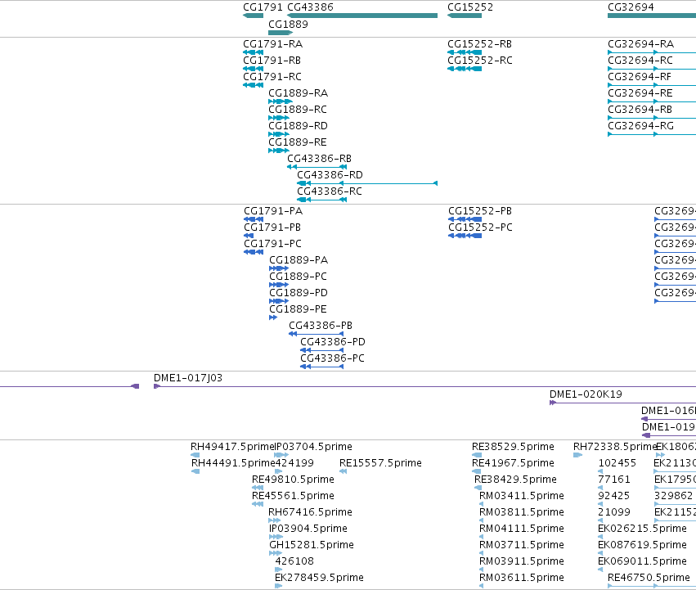Click EST RE45561.5prime
Viewport: 696px width, 590px height.
tap(293, 496)
